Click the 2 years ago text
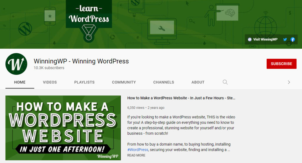Screen dimensions: 302x163 click(x=156, y=108)
